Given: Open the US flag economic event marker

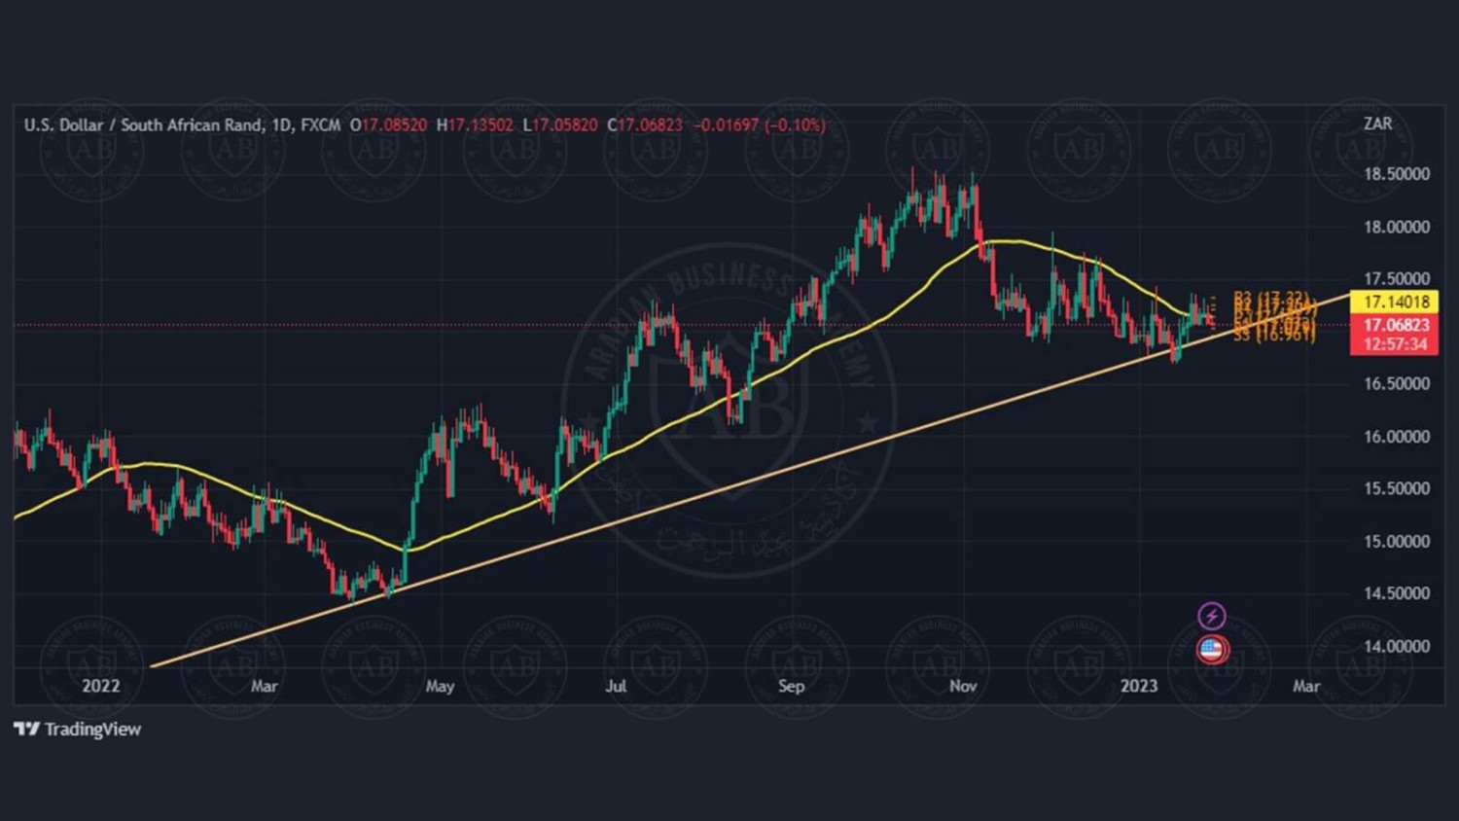Looking at the screenshot, I should (1211, 649).
